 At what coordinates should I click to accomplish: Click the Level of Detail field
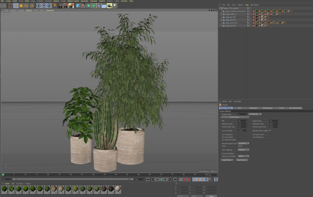[x=243, y=131]
